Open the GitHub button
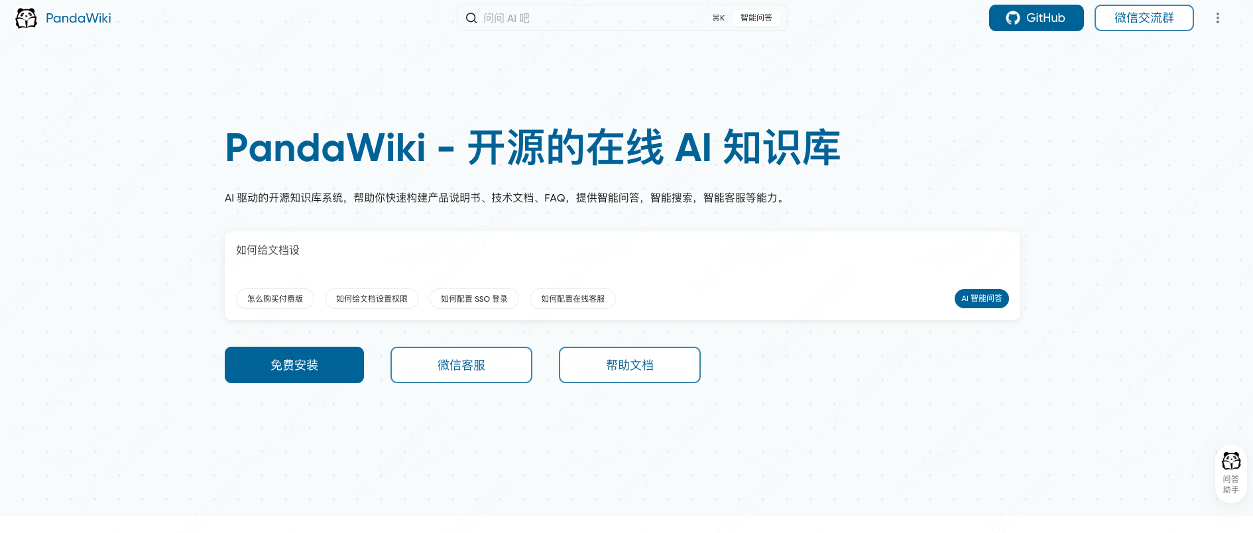 [x=1036, y=18]
